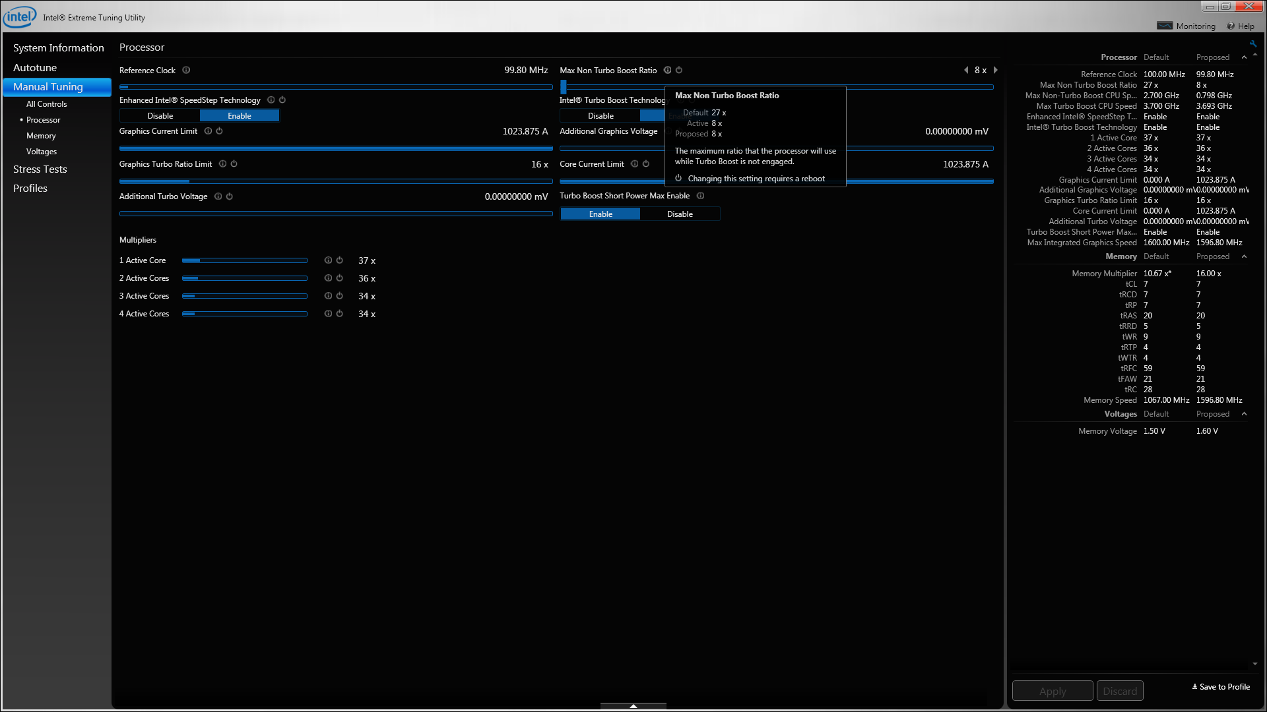Click the wrench settings icon in right panel
This screenshot has height=712, width=1267.
pos(1252,44)
